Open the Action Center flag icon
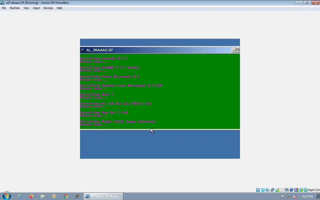The width and height of the screenshot is (320, 200). pos(282,196)
